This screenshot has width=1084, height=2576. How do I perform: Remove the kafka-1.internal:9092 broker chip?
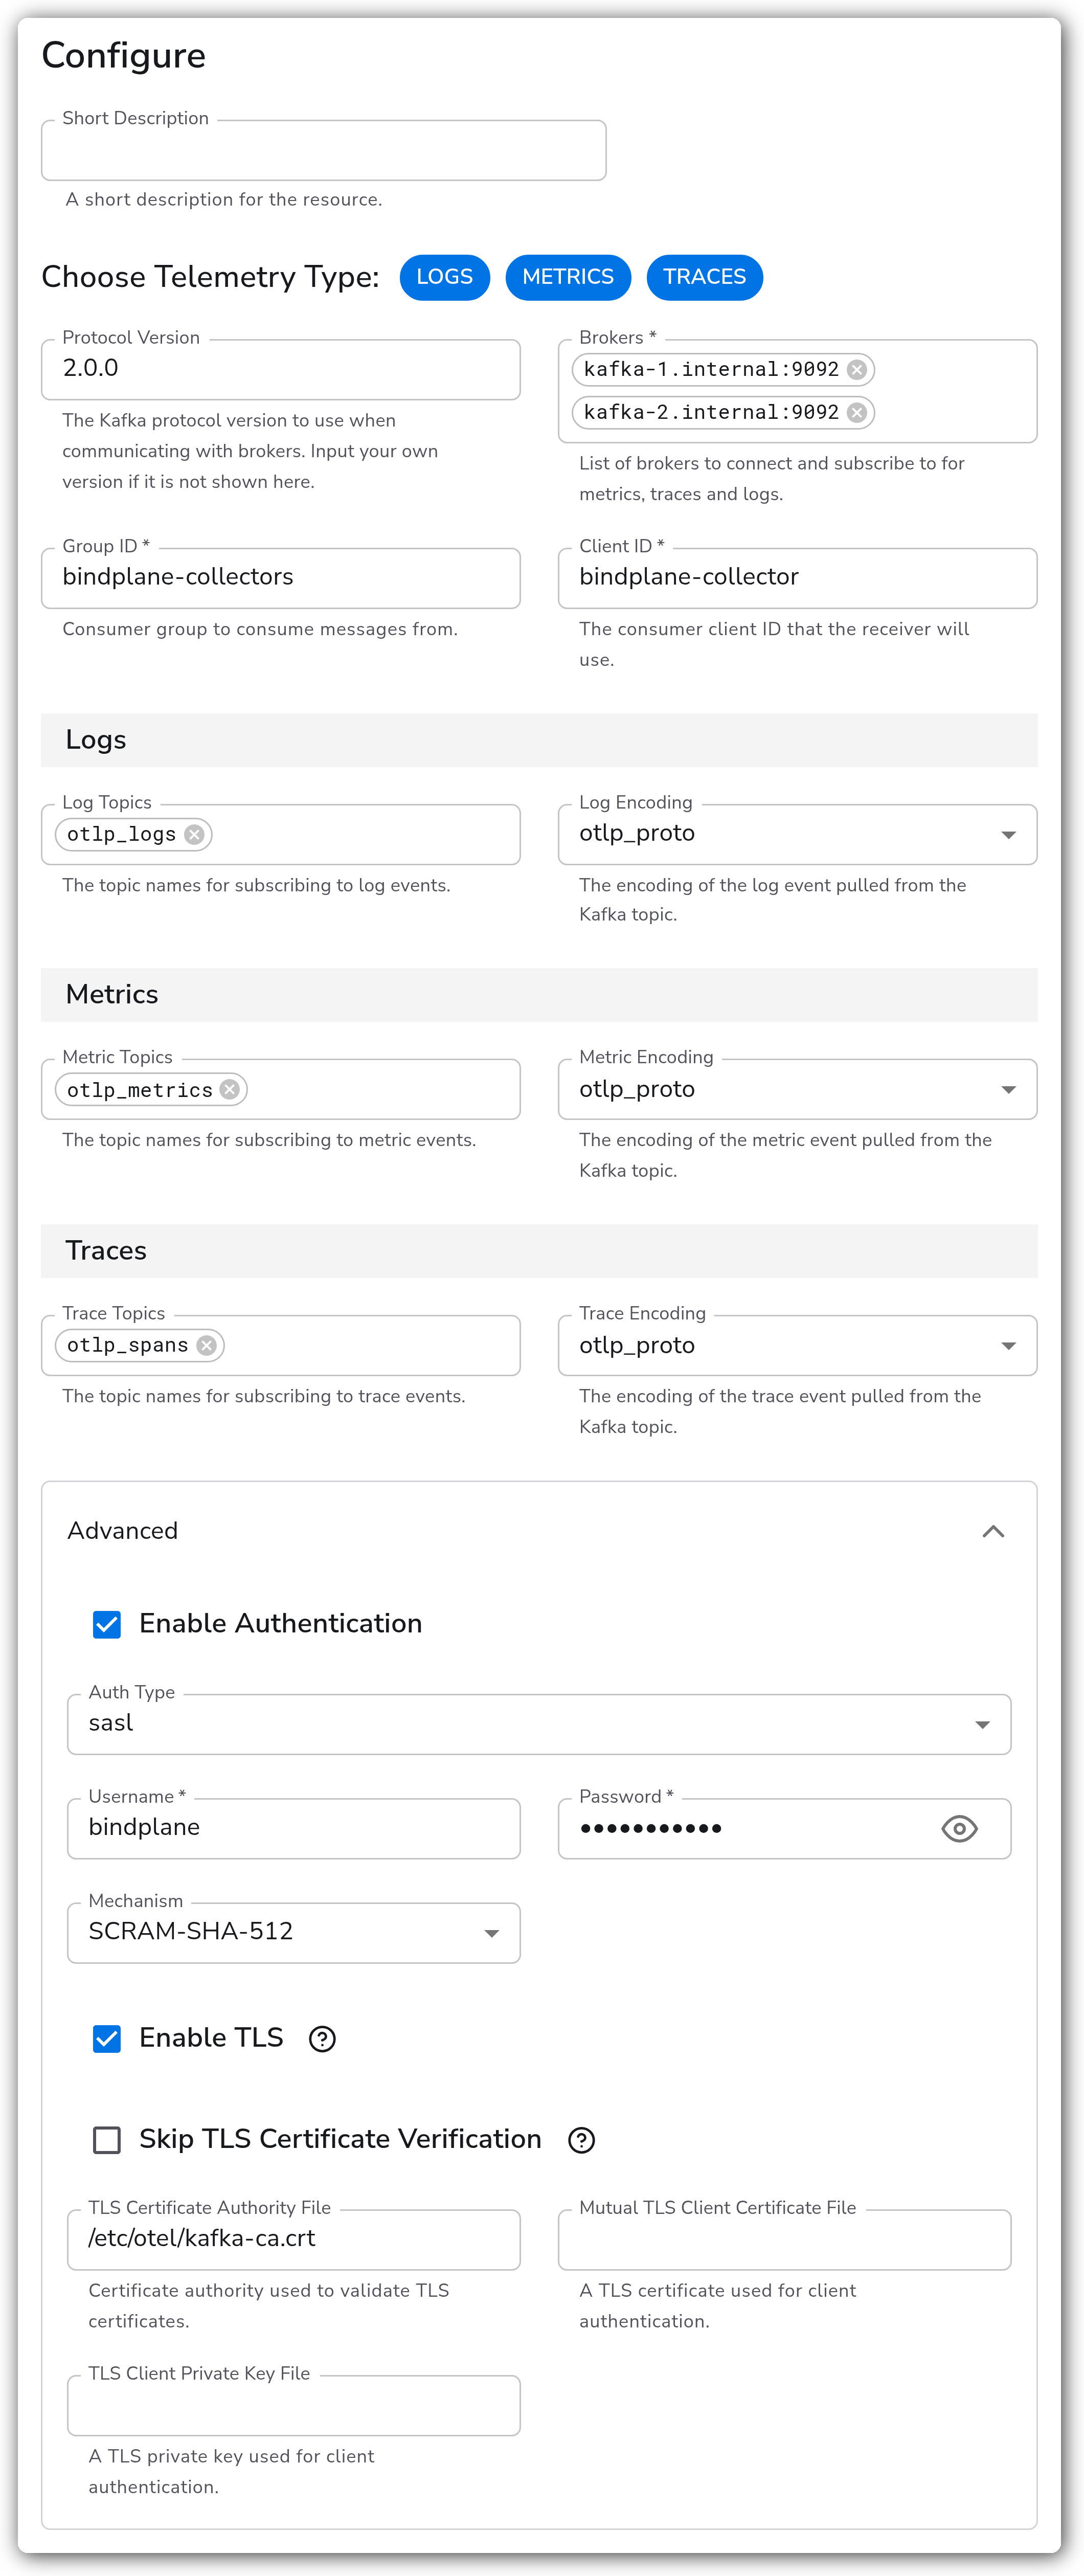[857, 370]
